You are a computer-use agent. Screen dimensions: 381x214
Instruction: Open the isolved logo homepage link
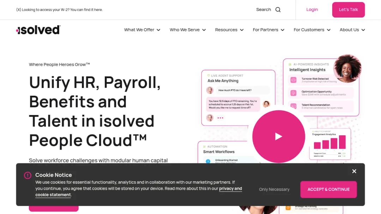(38, 30)
